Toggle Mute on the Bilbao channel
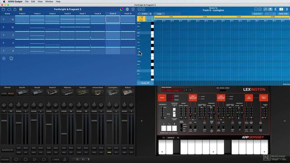The height and width of the screenshot is (163, 290). point(131,148)
